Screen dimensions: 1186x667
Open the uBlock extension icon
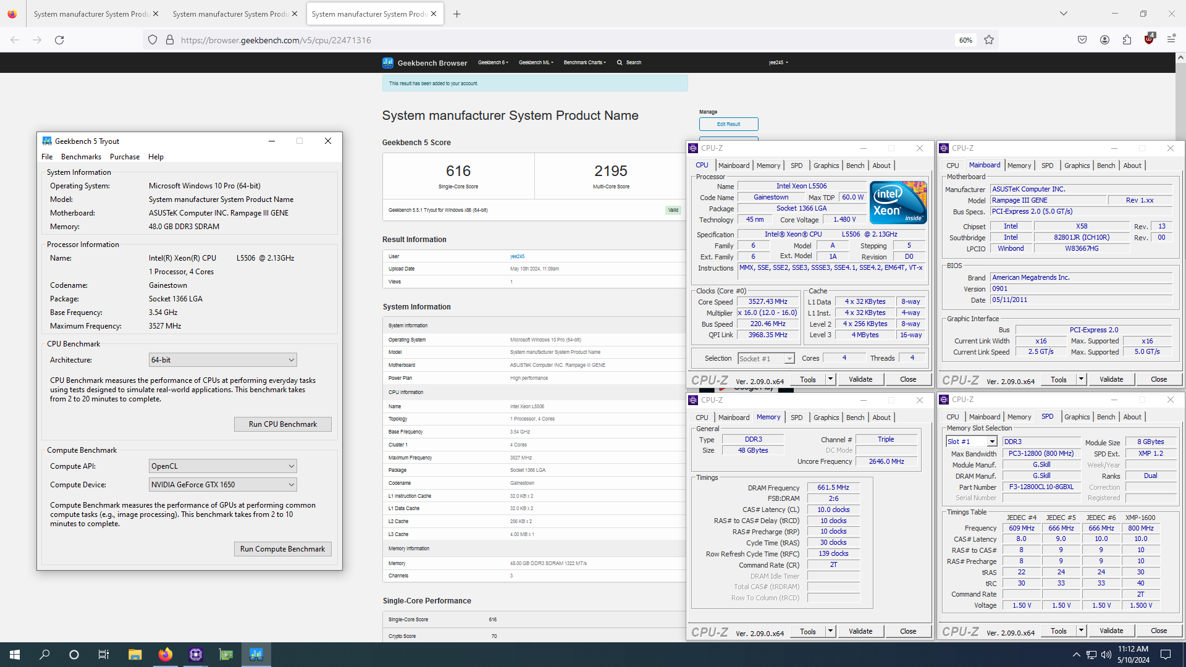coord(1149,40)
